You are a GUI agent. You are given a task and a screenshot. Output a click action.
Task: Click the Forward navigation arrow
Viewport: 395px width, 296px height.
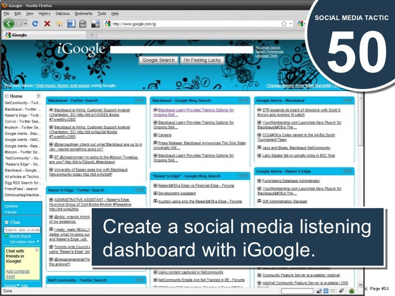coord(19,24)
